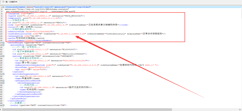Click the realmCode code="CN" line

(x=21, y=14)
